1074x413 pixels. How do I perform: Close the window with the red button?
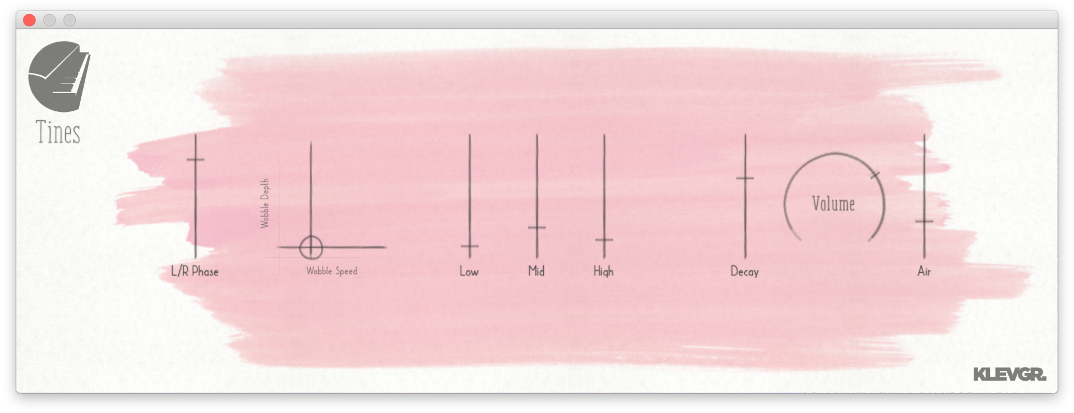click(x=30, y=21)
